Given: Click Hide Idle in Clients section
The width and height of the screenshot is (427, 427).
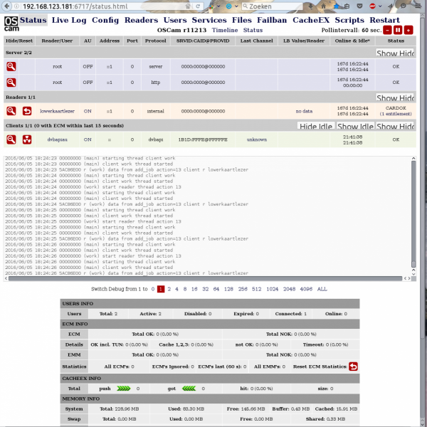Looking at the screenshot, I should click(x=317, y=126).
